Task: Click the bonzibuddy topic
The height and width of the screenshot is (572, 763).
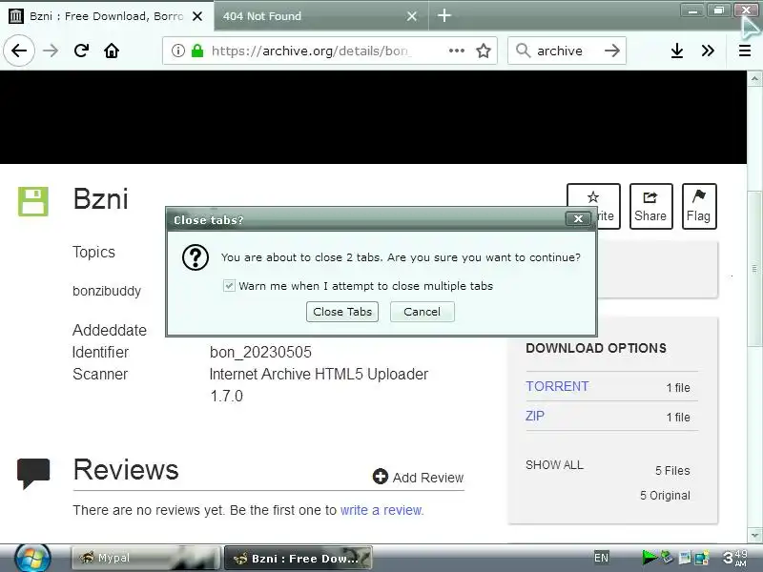Action: pyautogui.click(x=107, y=291)
